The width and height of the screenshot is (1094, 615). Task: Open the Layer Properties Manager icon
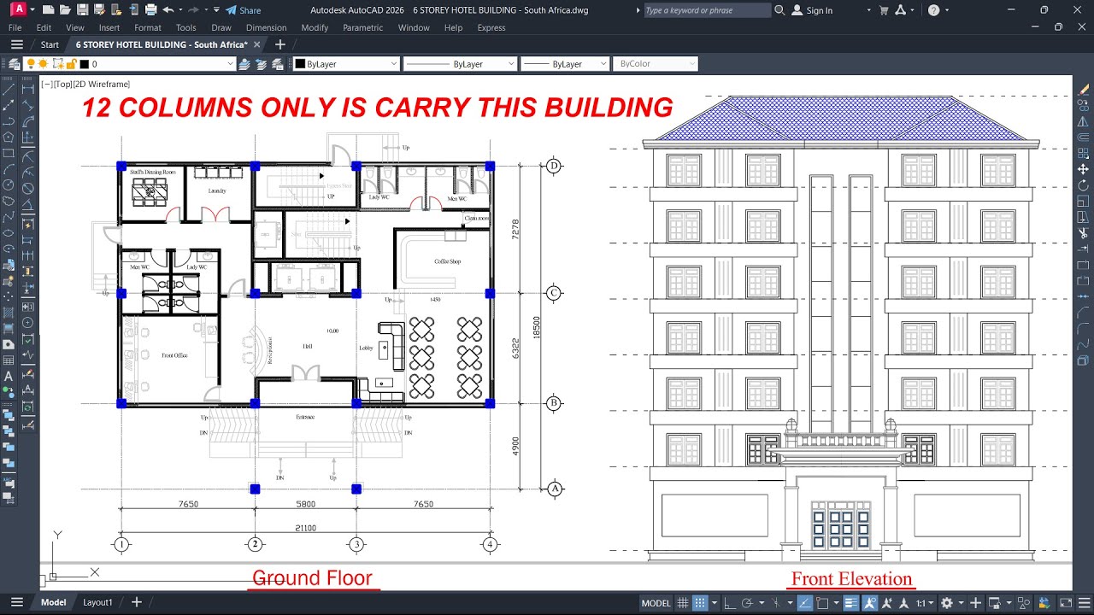click(13, 64)
